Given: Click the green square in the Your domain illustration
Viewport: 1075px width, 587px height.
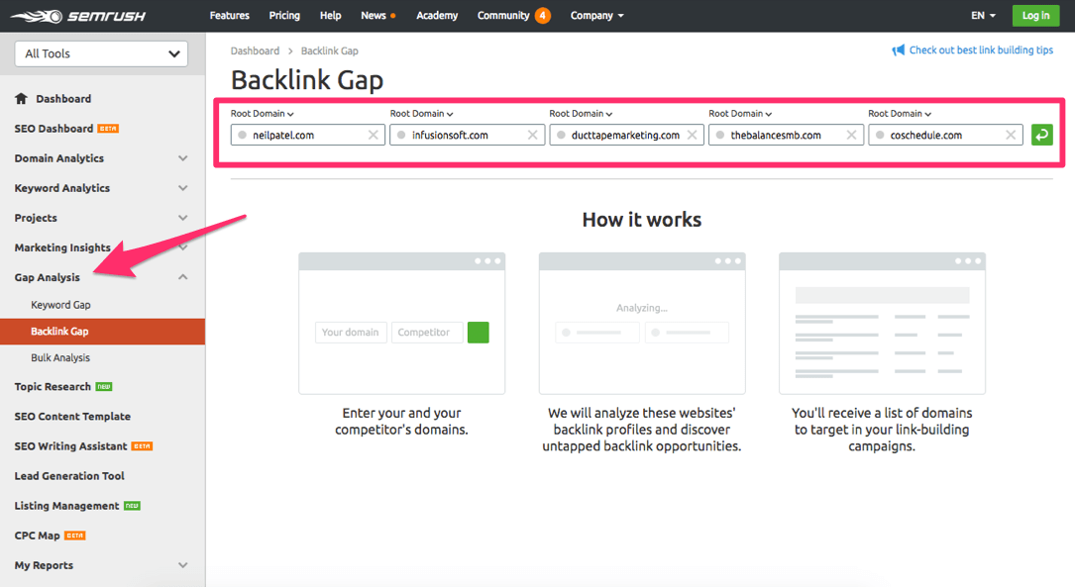Looking at the screenshot, I should (x=478, y=333).
